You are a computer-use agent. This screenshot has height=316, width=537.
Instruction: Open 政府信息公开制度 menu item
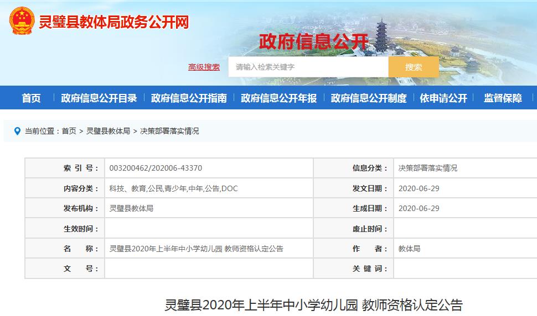(x=369, y=98)
